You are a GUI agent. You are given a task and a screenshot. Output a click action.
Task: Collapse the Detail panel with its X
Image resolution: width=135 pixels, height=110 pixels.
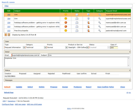click(130, 52)
